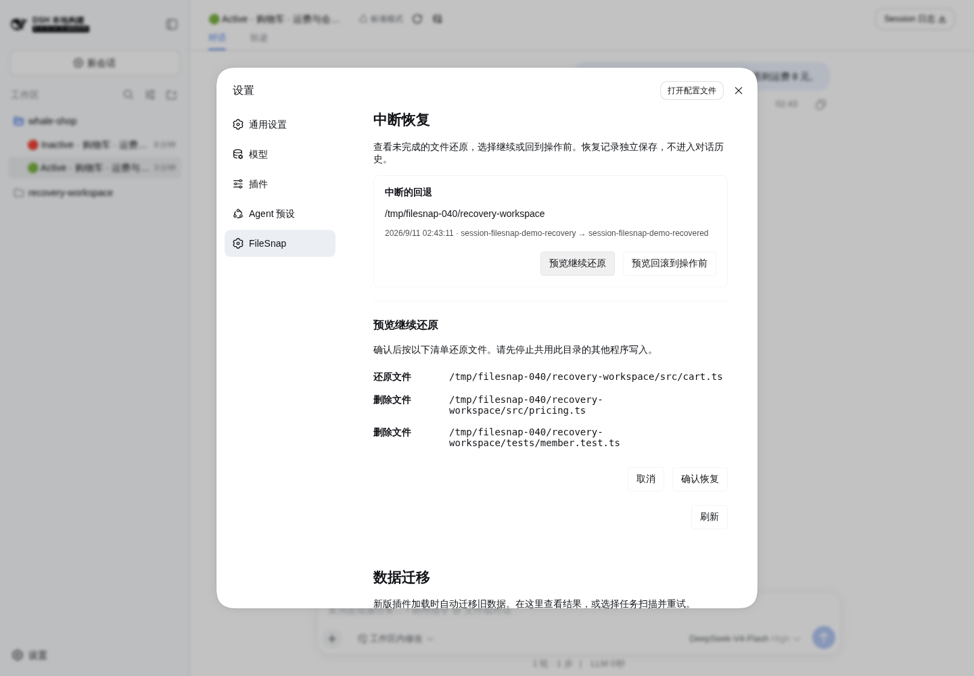
Task: Click the Session 日志 button
Action: [x=914, y=19]
